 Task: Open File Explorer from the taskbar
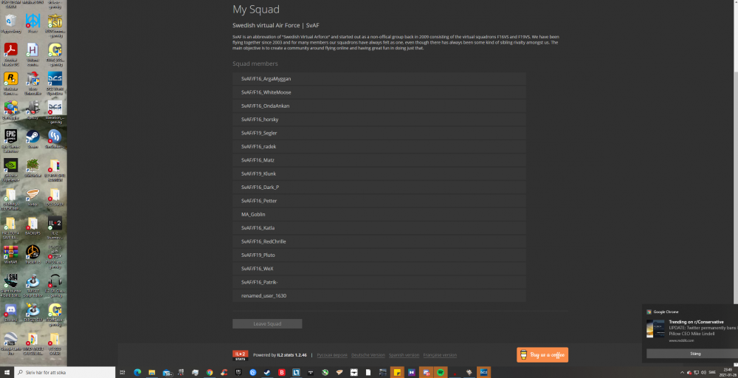pyautogui.click(x=151, y=372)
